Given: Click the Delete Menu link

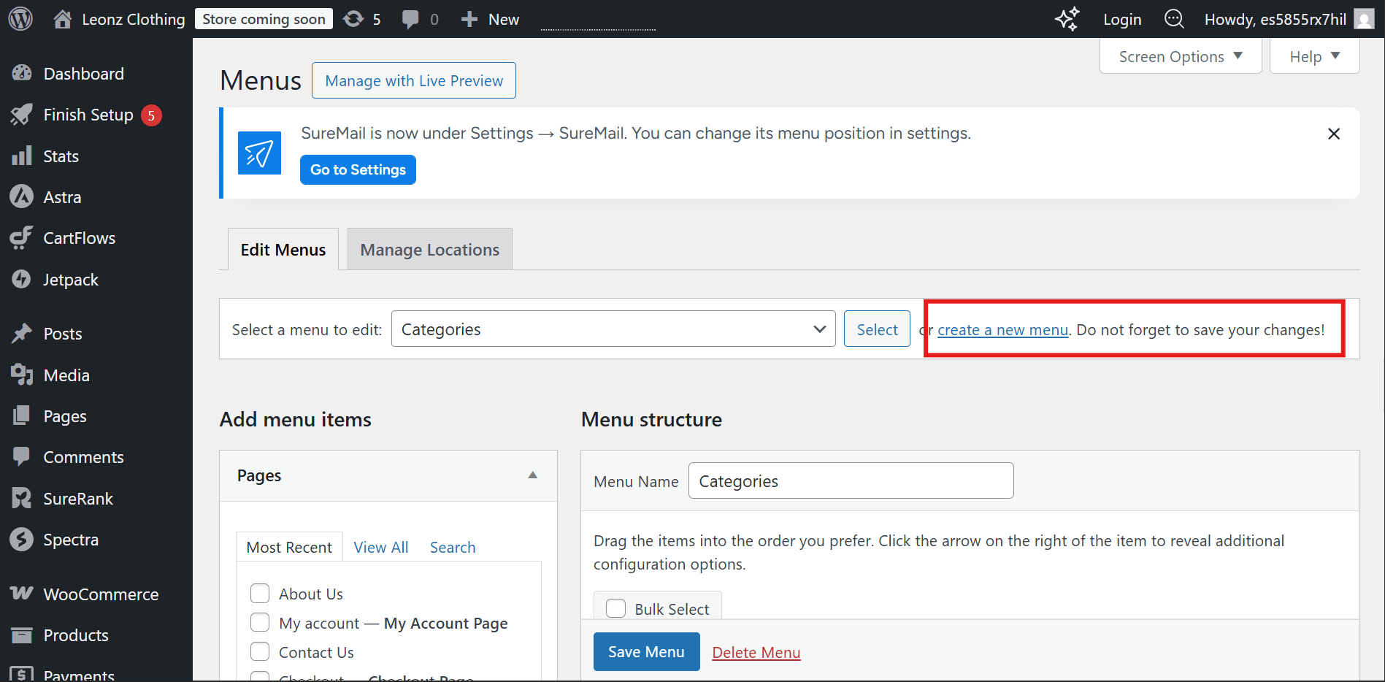Looking at the screenshot, I should 756,652.
